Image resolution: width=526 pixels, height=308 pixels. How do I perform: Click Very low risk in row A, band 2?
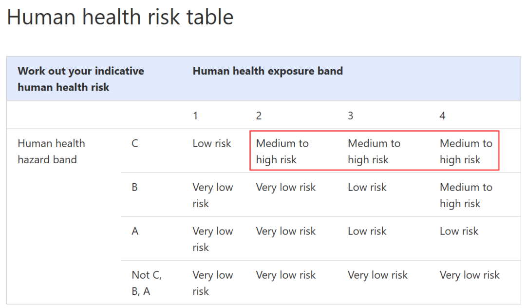coord(286,231)
